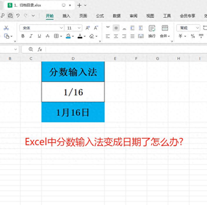Switch to the 公式 tab
This screenshot has height=205, width=207.
[100, 16]
